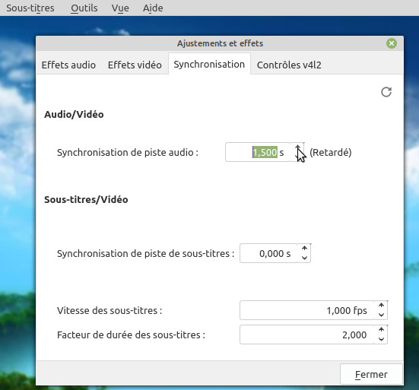Select the Synchronisation tab

tap(209, 64)
